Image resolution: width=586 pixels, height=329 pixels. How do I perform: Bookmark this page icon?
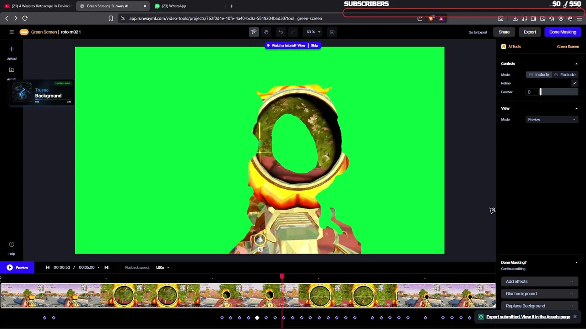(x=110, y=18)
